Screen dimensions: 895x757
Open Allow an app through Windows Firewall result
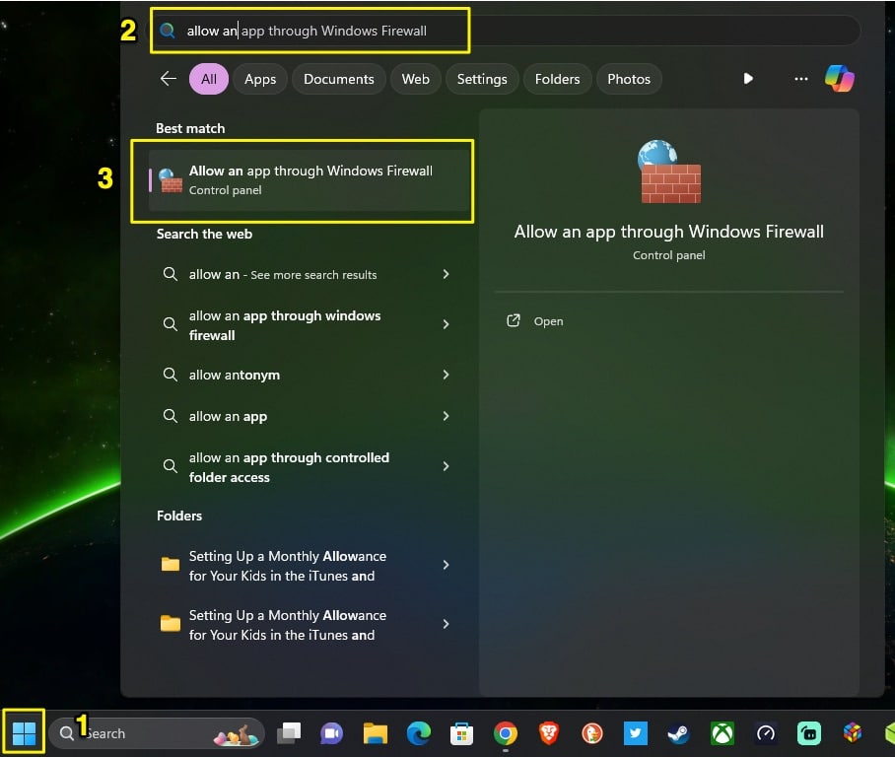[309, 179]
